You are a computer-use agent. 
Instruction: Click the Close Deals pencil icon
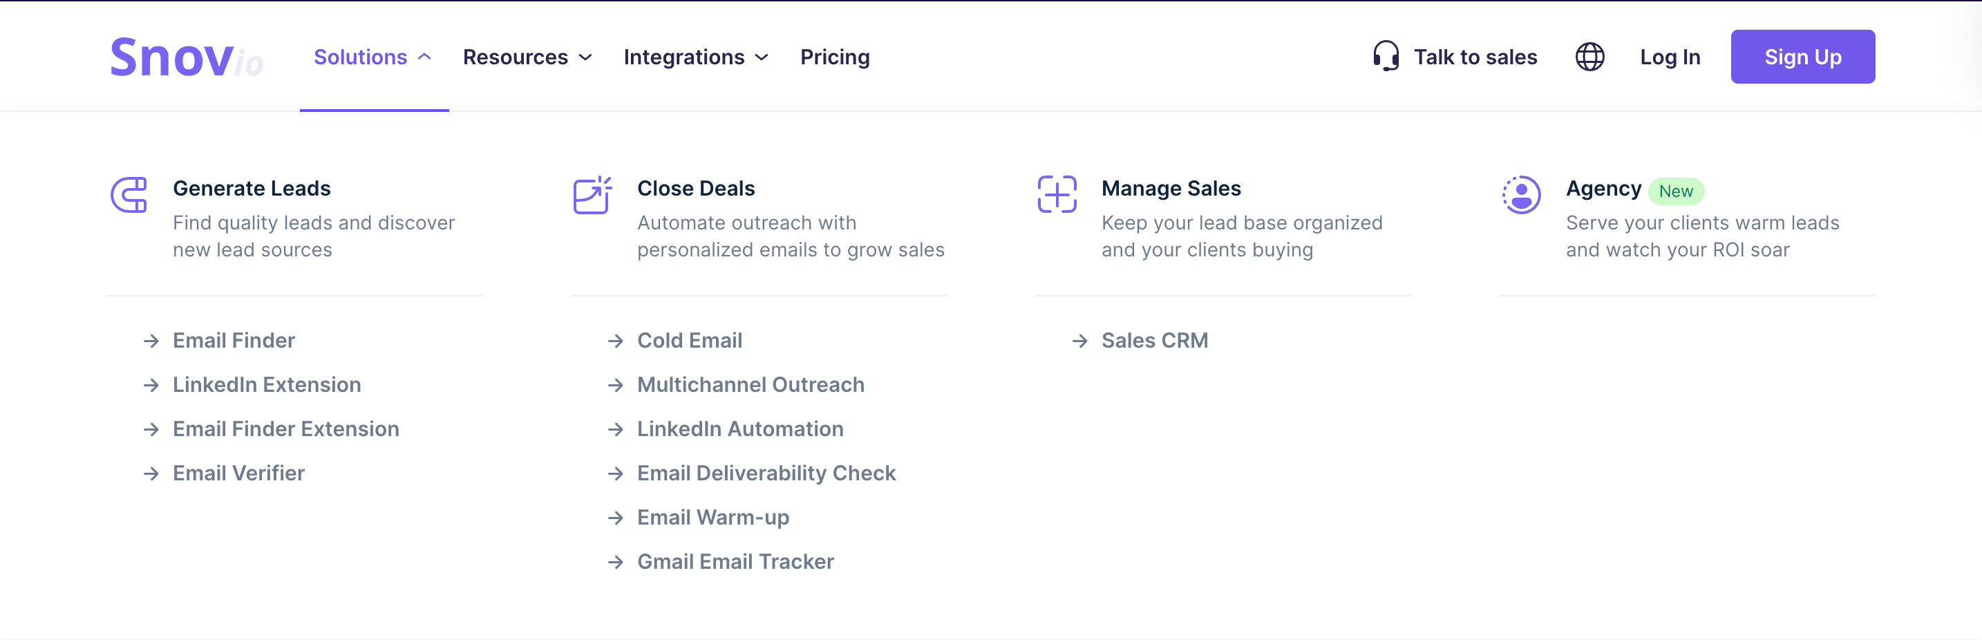pos(592,195)
